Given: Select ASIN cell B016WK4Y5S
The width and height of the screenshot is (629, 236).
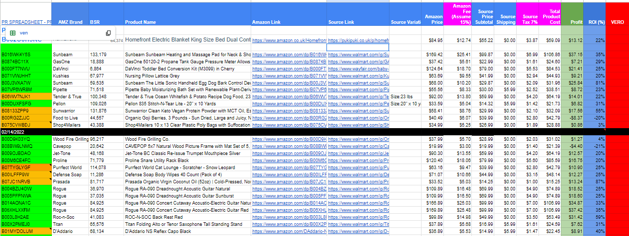Looking at the screenshot, I should [x=26, y=54].
